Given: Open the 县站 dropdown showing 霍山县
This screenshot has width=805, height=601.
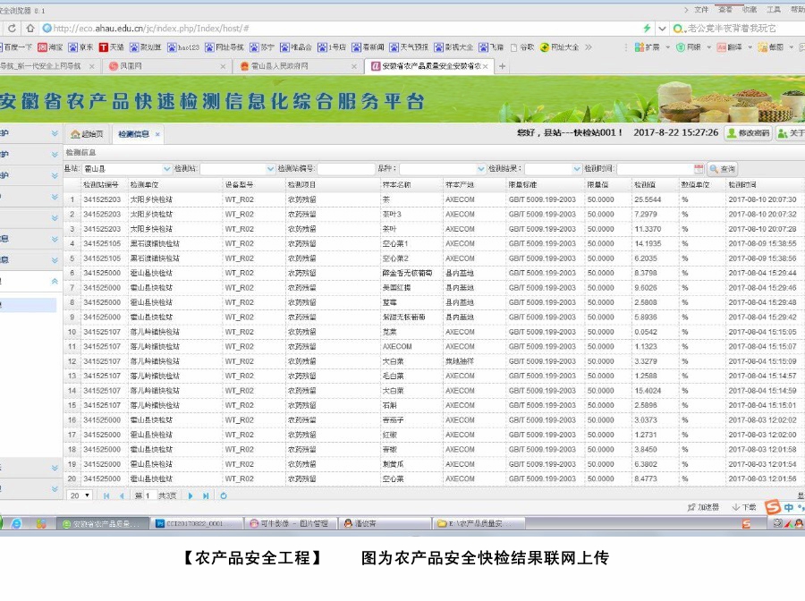Looking at the screenshot, I should pos(167,169).
